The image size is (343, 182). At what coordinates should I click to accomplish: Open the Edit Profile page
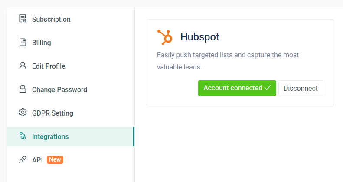(x=49, y=66)
